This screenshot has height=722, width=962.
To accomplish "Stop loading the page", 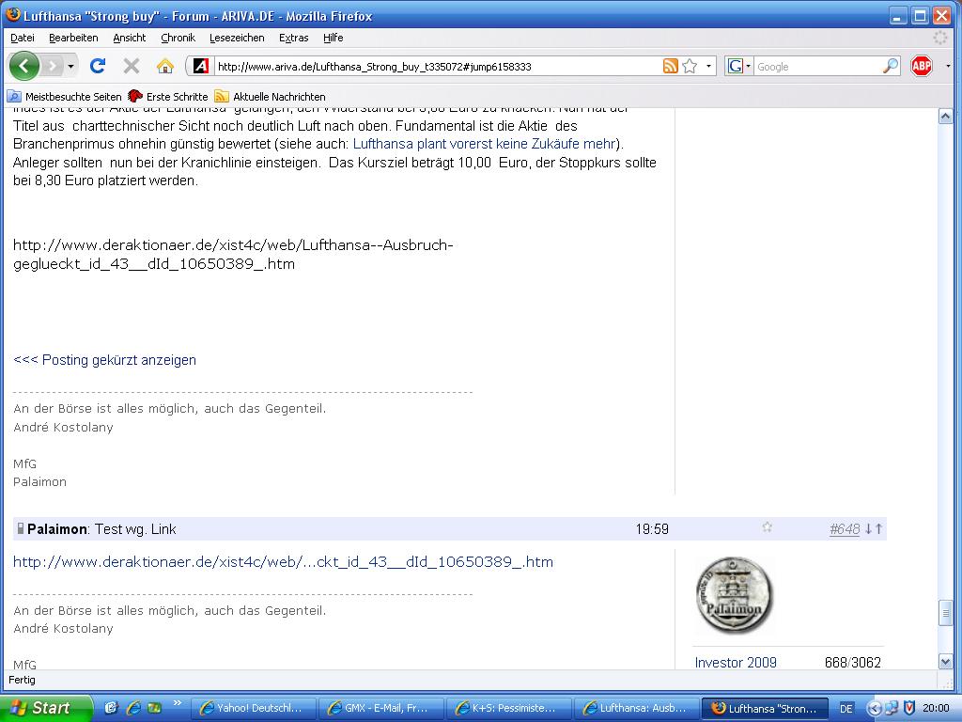I will (132, 66).
